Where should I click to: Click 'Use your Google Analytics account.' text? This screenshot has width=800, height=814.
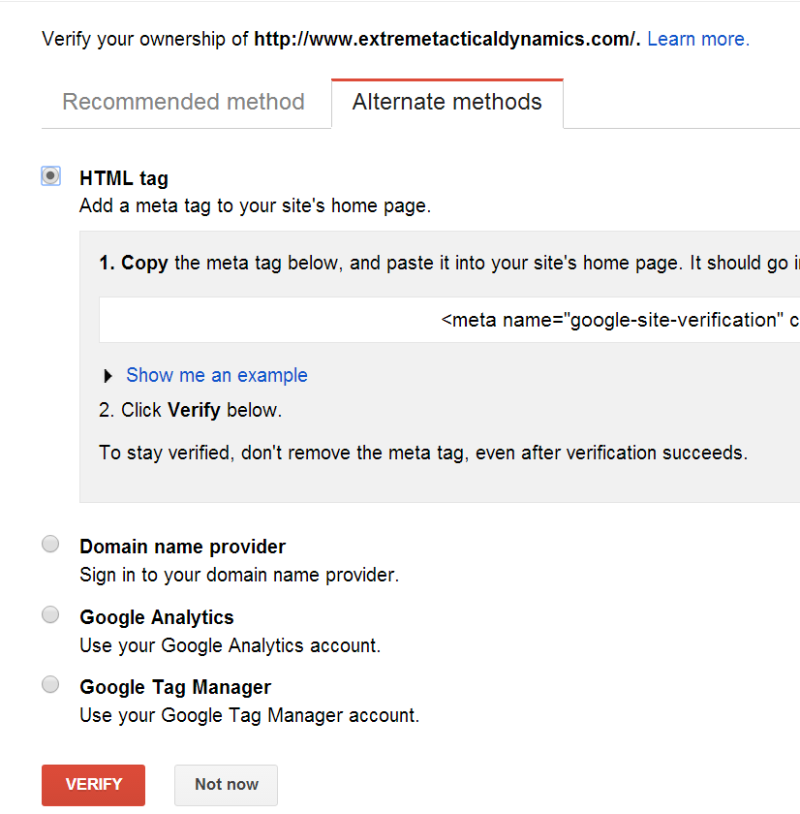pos(230,645)
